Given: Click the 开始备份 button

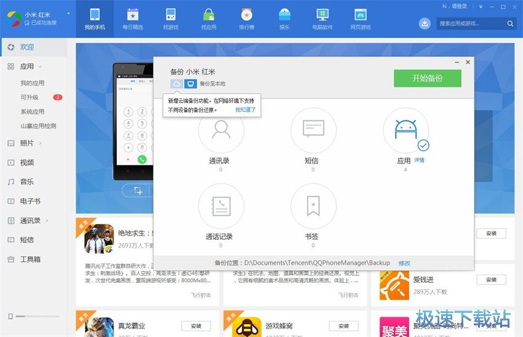Looking at the screenshot, I should point(427,78).
